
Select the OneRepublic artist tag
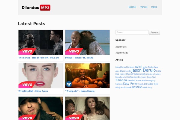pyautogui.click(x=132, y=77)
